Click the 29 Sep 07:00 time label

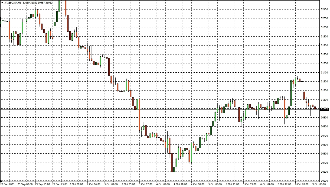click(x=25, y=184)
